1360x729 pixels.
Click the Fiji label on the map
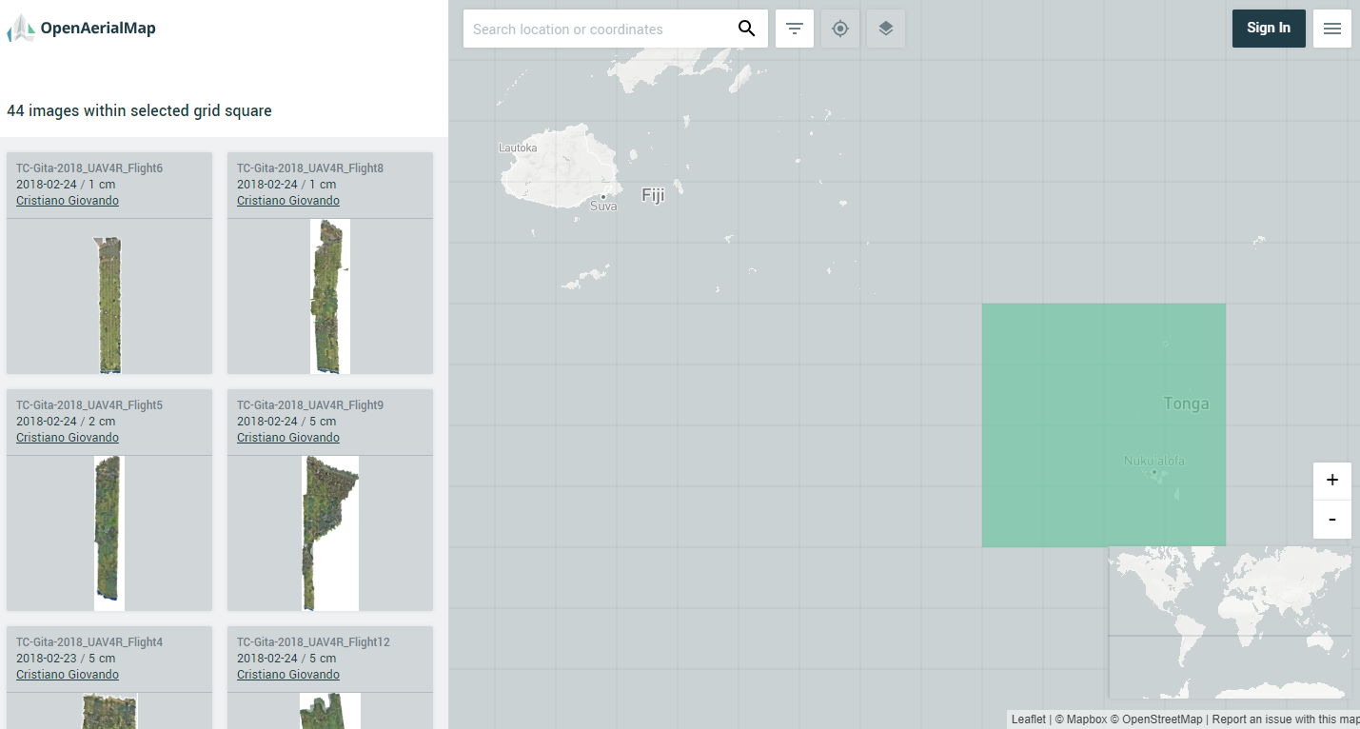coord(653,195)
